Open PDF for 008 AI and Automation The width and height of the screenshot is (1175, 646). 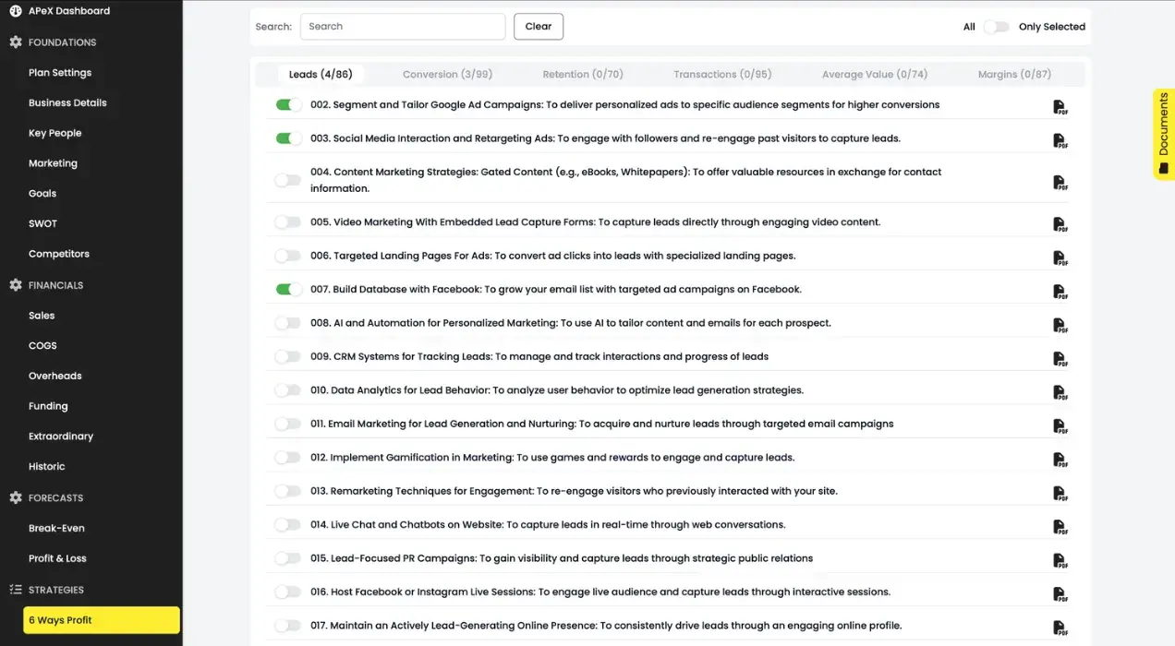[1060, 326]
